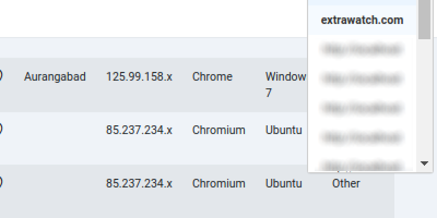The image size is (437, 218).
Task: Click 85.237.234.x in the bottom row
Action: 139,184
